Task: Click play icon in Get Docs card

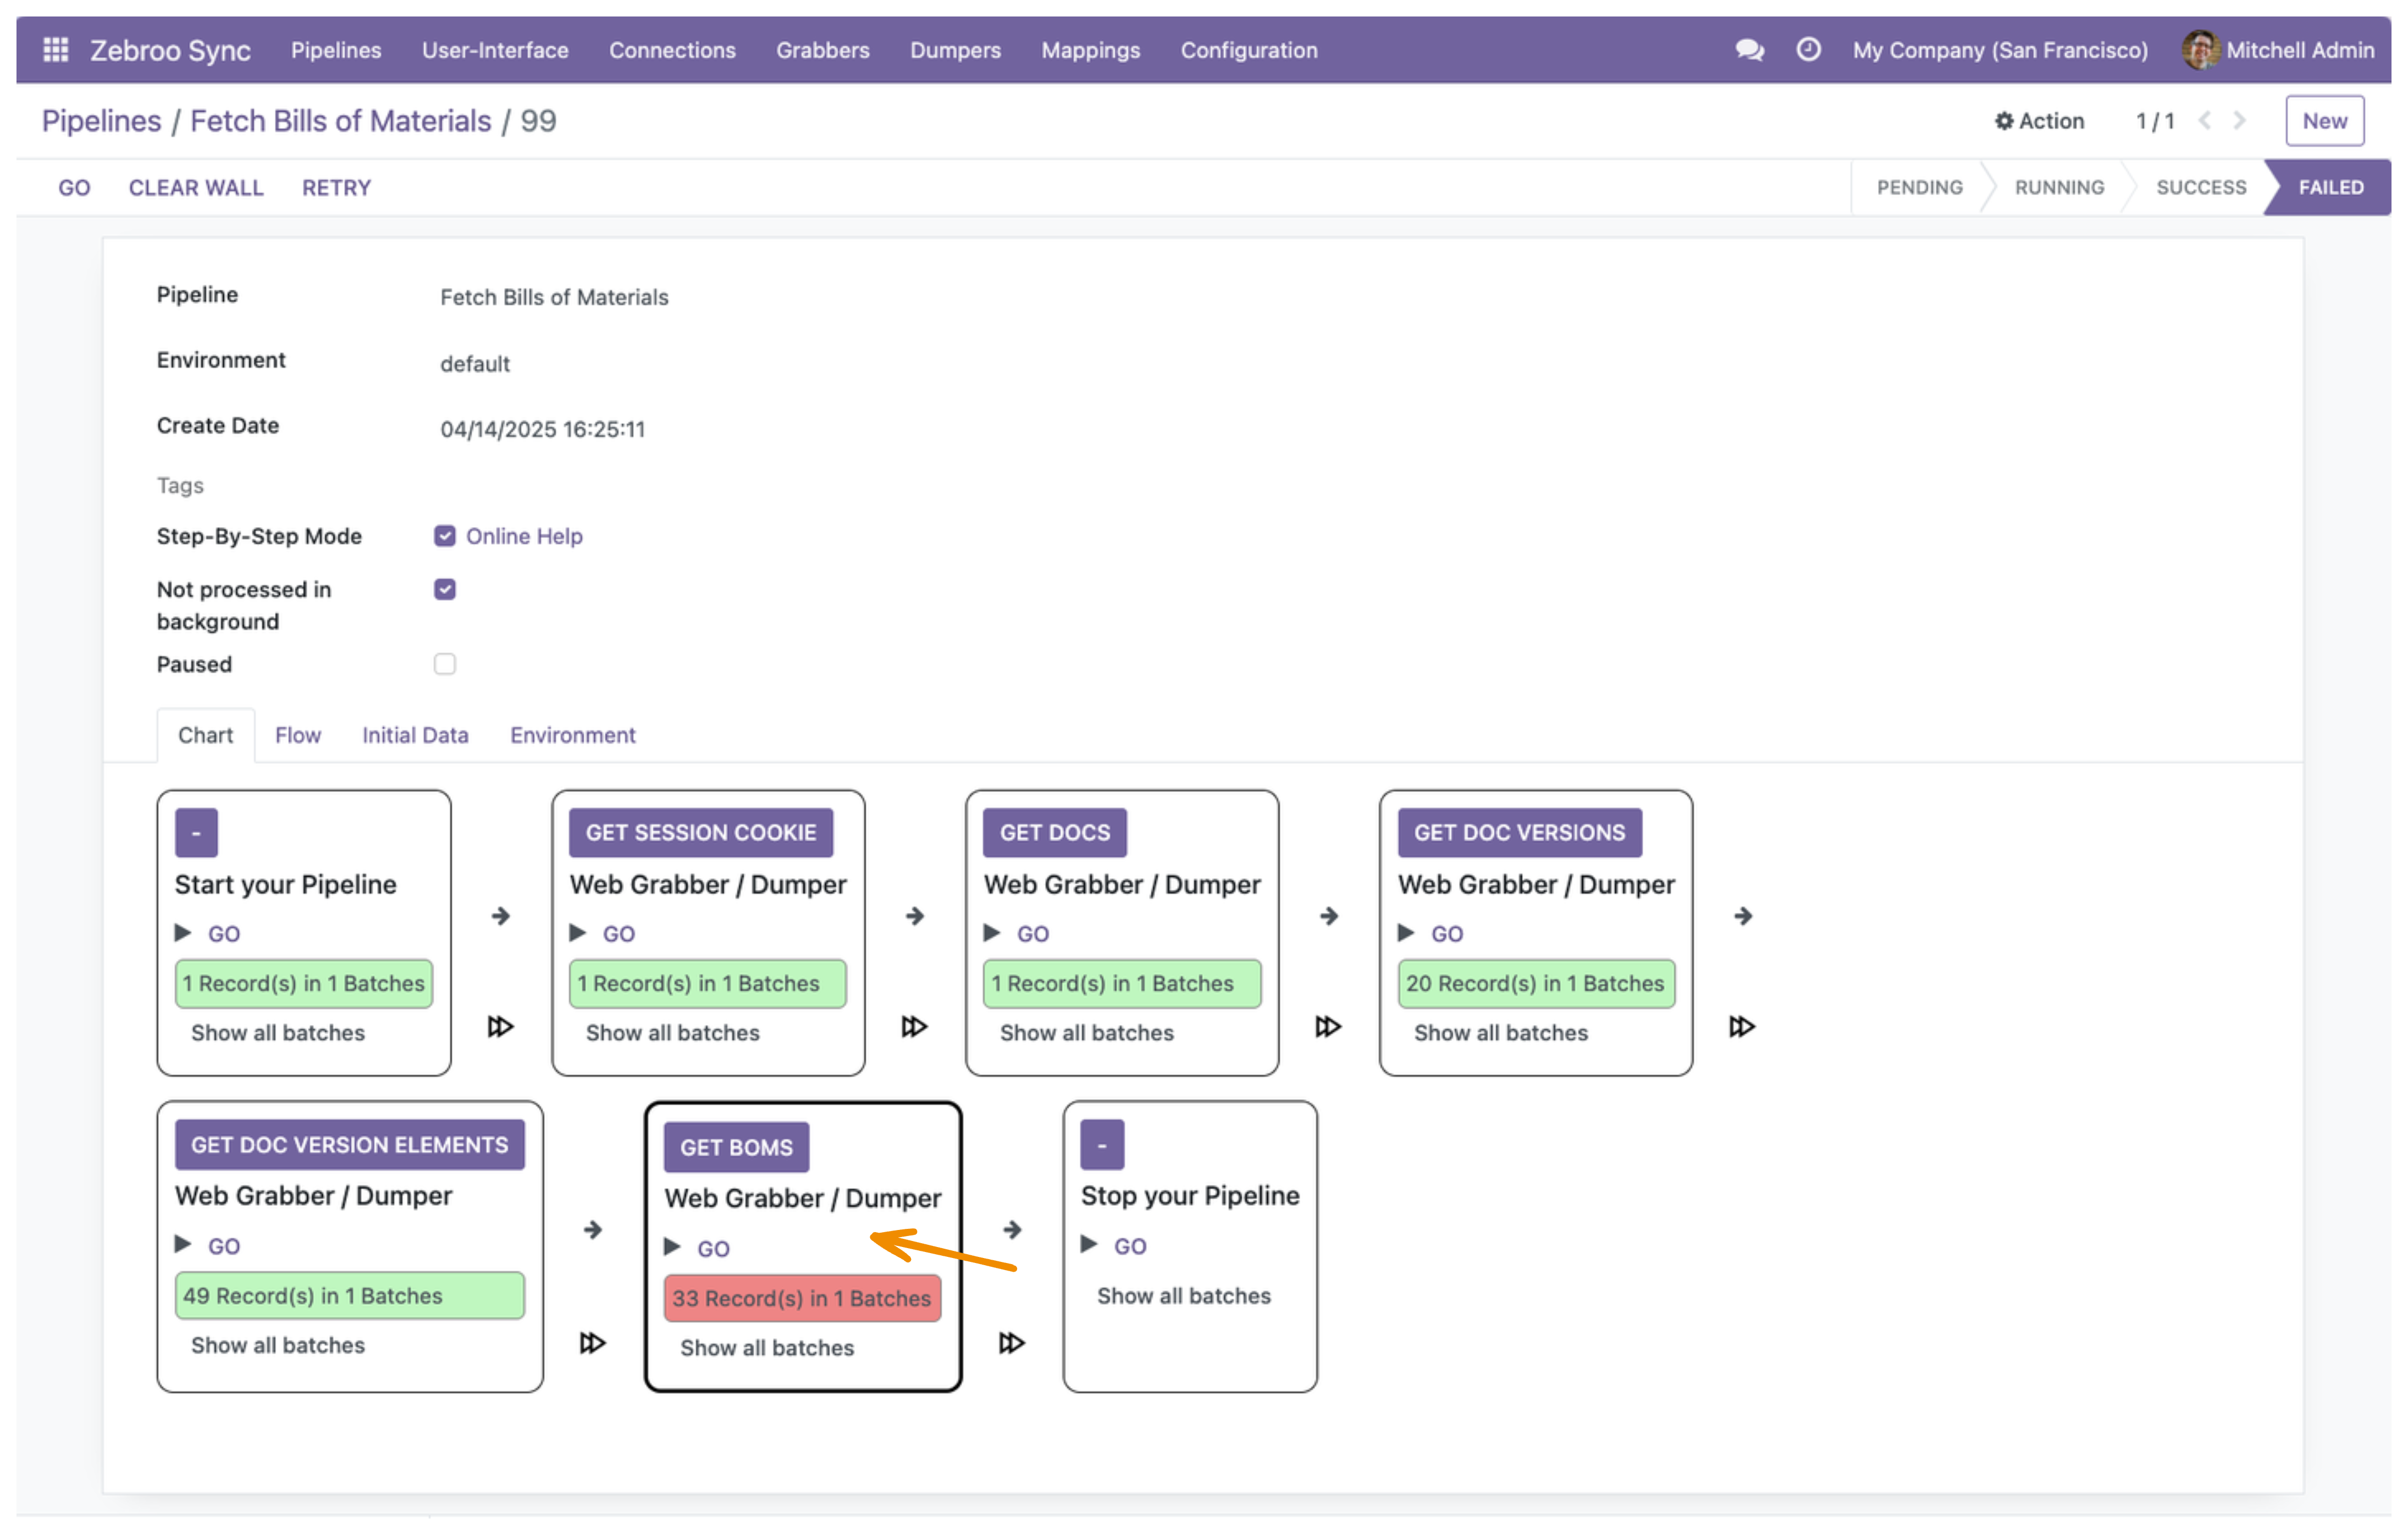Action: [992, 933]
